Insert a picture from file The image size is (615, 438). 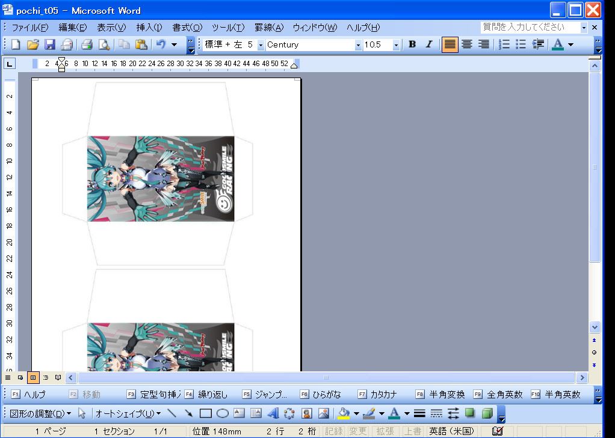coord(324,413)
